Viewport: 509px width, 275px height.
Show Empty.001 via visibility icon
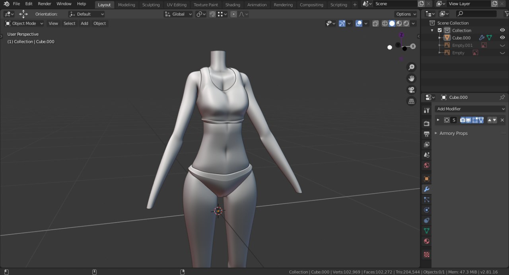(x=502, y=45)
